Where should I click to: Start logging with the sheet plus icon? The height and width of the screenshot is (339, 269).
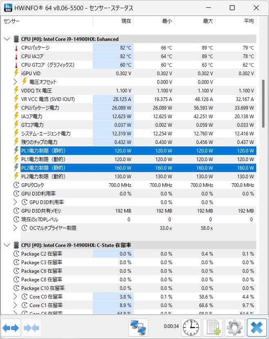coord(213,328)
